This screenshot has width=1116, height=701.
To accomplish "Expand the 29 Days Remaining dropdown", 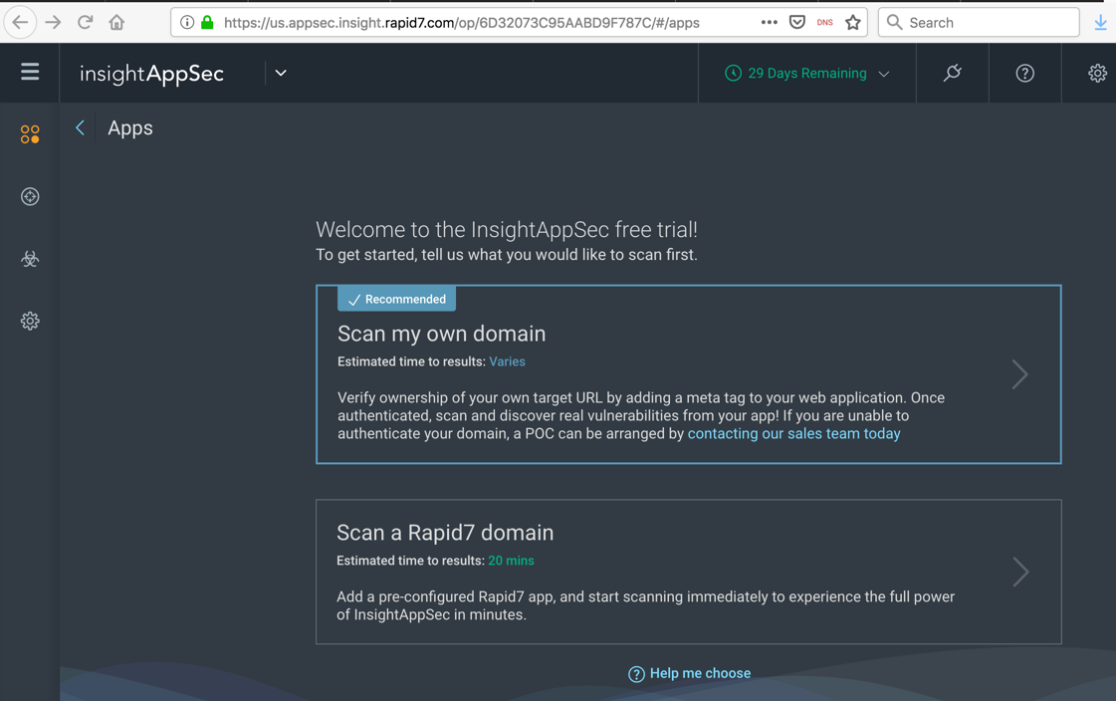I will [x=807, y=74].
